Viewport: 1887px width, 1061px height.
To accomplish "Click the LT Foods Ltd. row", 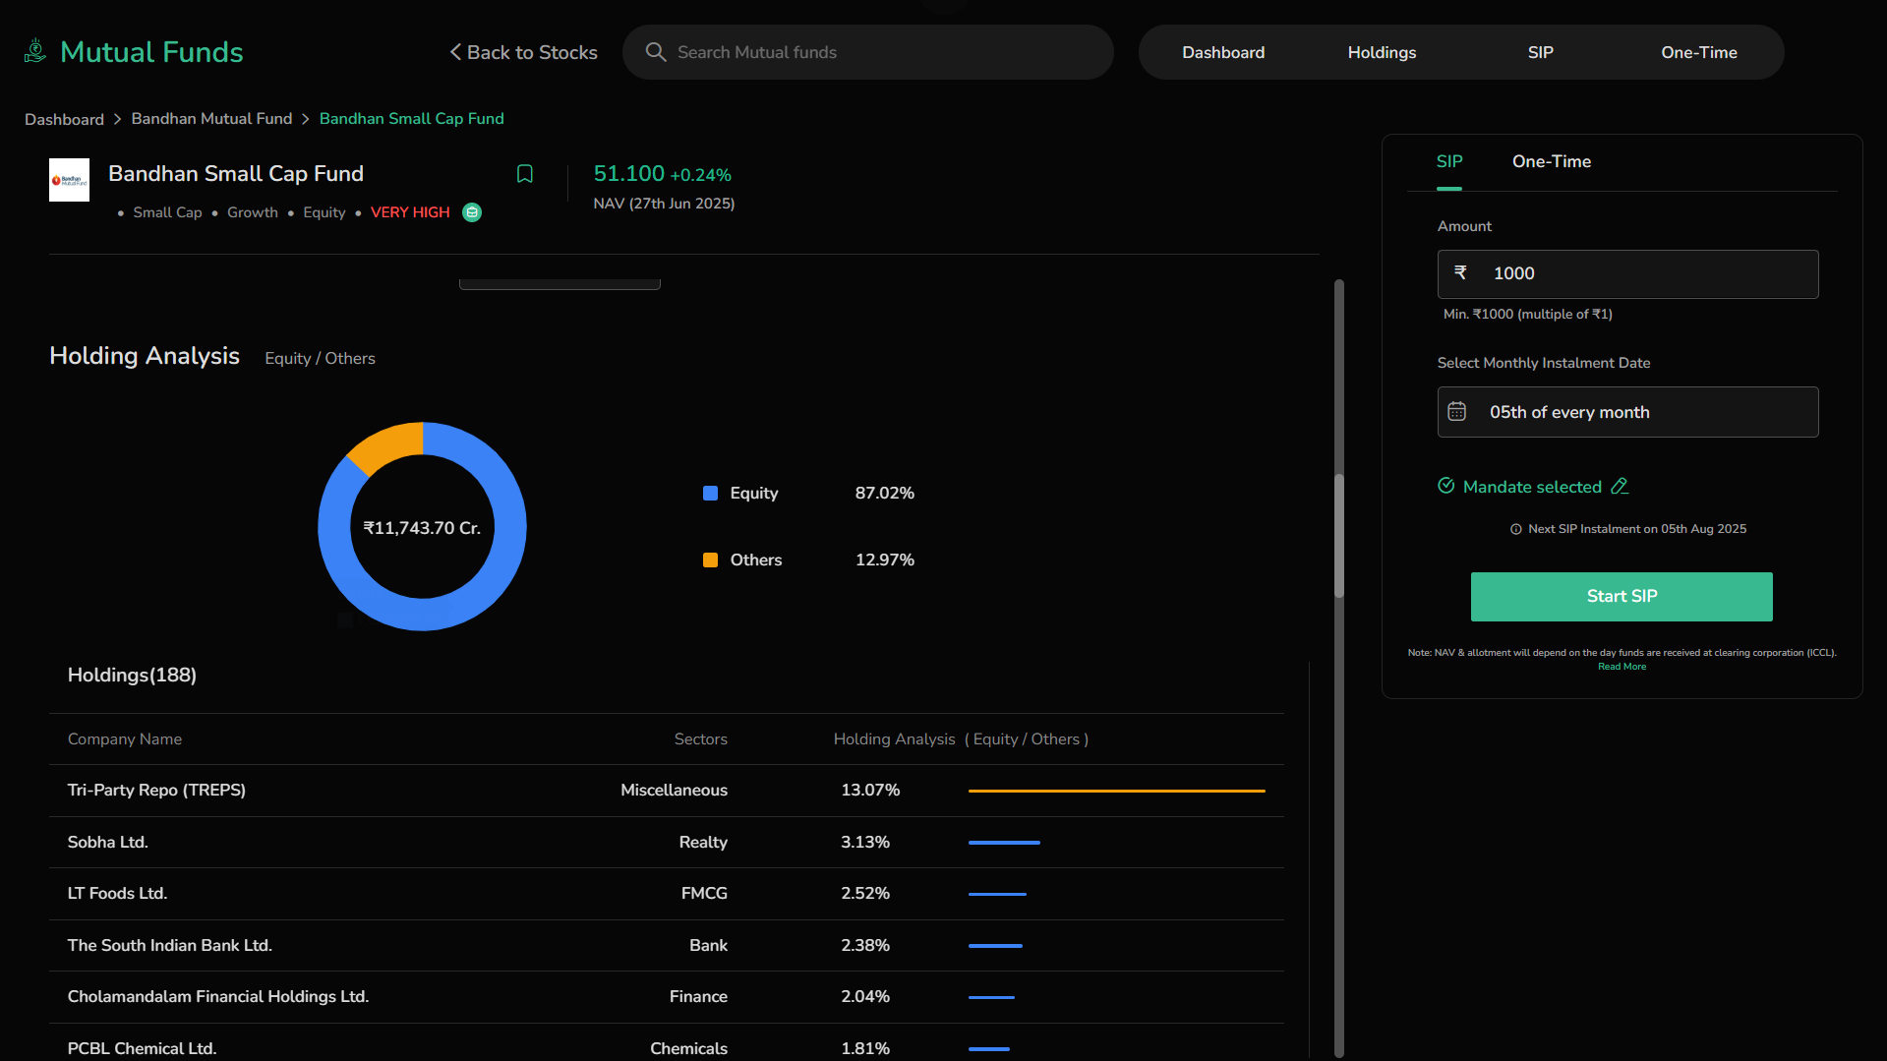I will [667, 893].
